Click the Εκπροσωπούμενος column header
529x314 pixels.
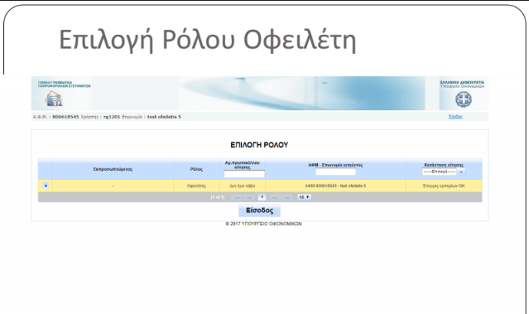pyautogui.click(x=113, y=169)
